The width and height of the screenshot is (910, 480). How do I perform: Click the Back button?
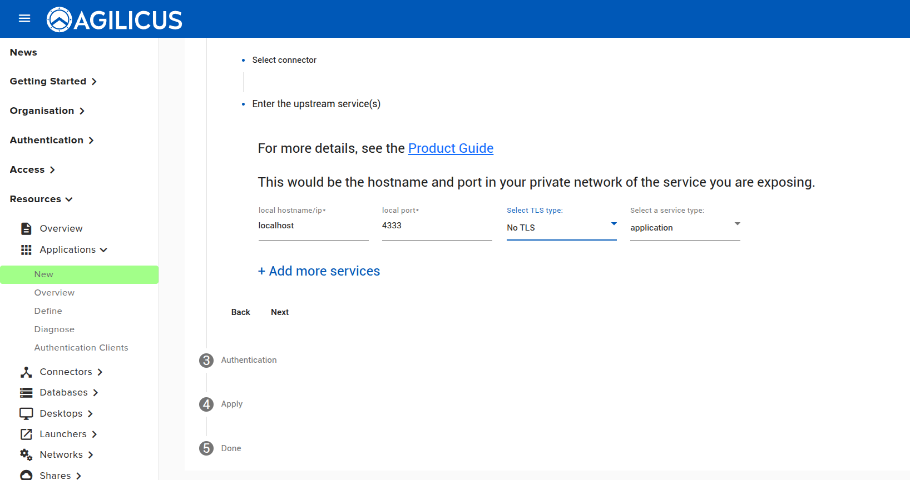pos(241,312)
